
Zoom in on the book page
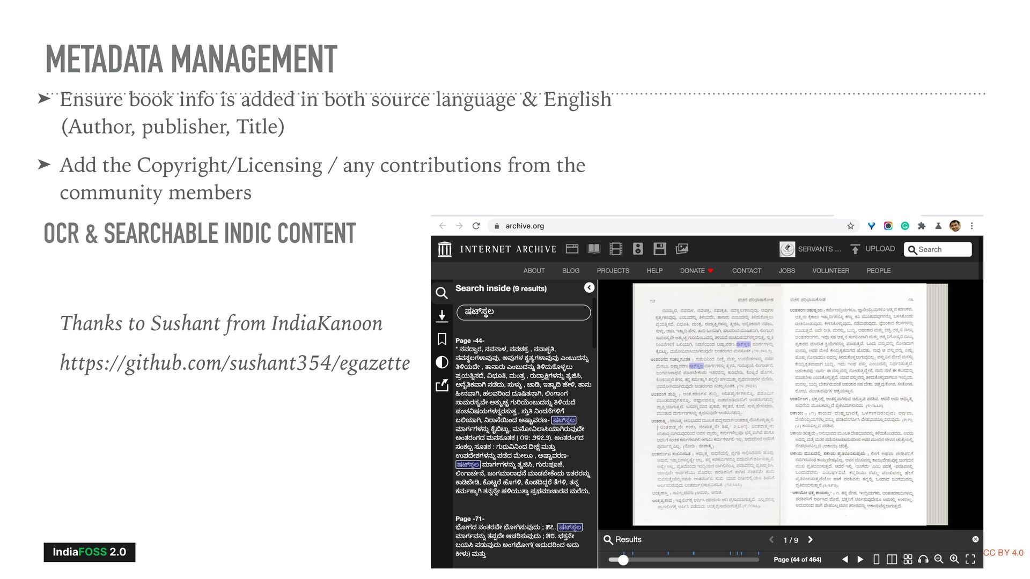coord(954,559)
